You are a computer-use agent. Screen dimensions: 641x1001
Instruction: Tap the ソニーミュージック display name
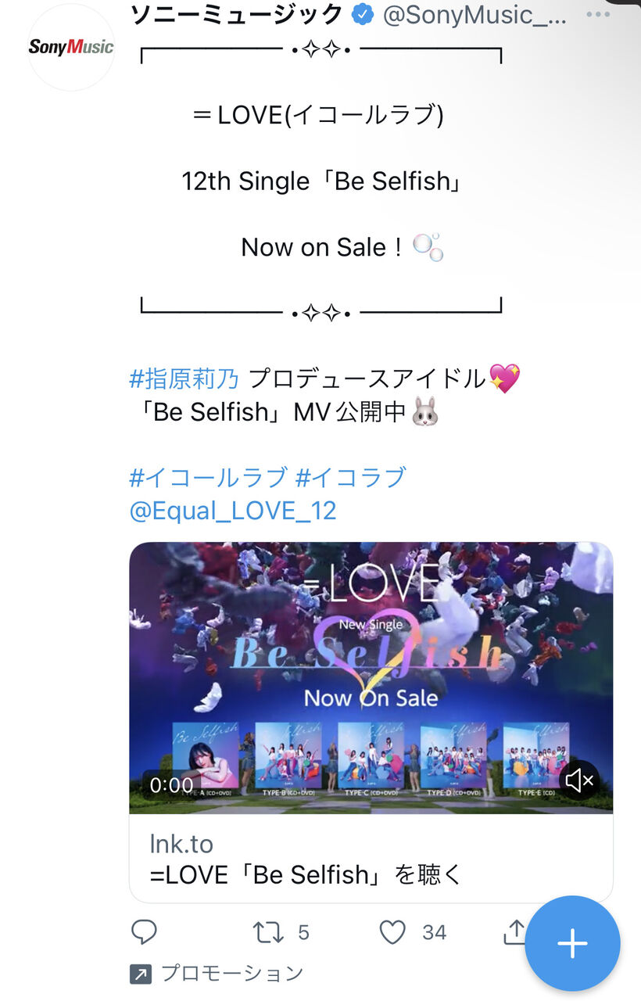pyautogui.click(x=236, y=14)
